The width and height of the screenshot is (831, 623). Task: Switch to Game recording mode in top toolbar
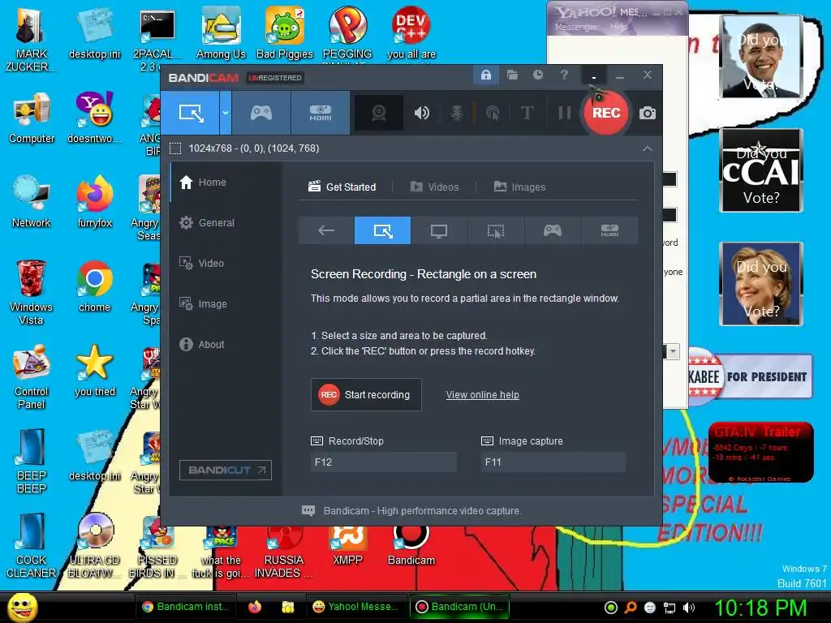[261, 112]
